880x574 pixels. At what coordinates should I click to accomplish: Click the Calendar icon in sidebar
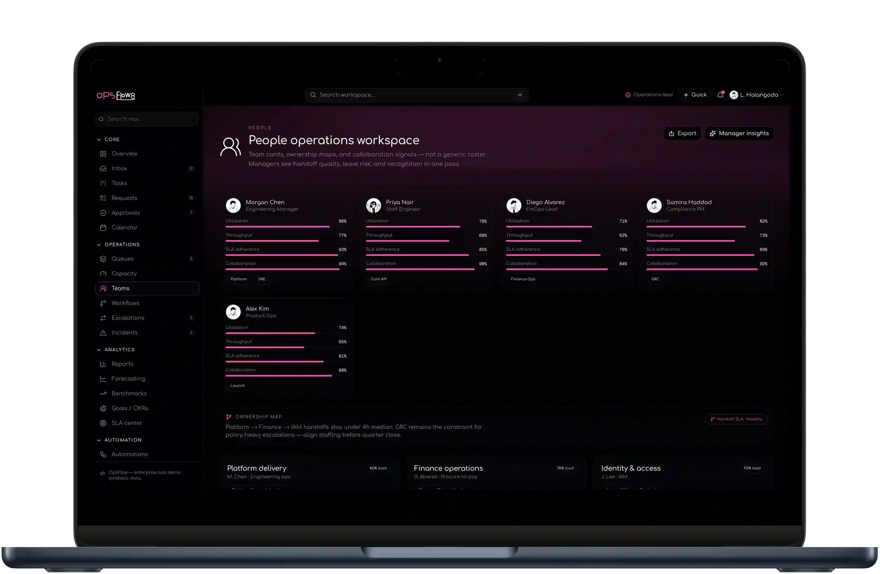103,228
